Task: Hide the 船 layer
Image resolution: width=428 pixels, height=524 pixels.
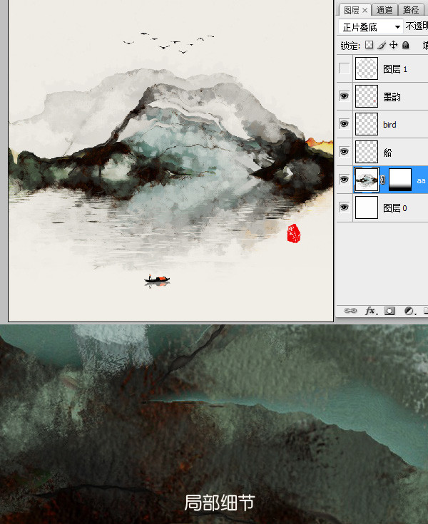Action: (344, 152)
